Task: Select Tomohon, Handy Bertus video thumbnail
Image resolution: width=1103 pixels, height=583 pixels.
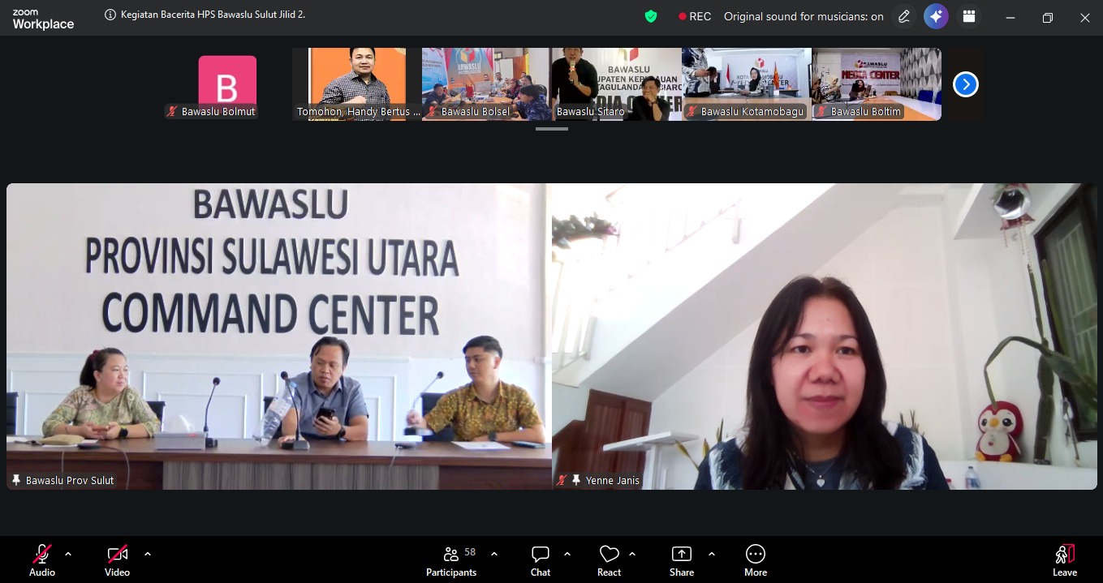Action: 357,84
